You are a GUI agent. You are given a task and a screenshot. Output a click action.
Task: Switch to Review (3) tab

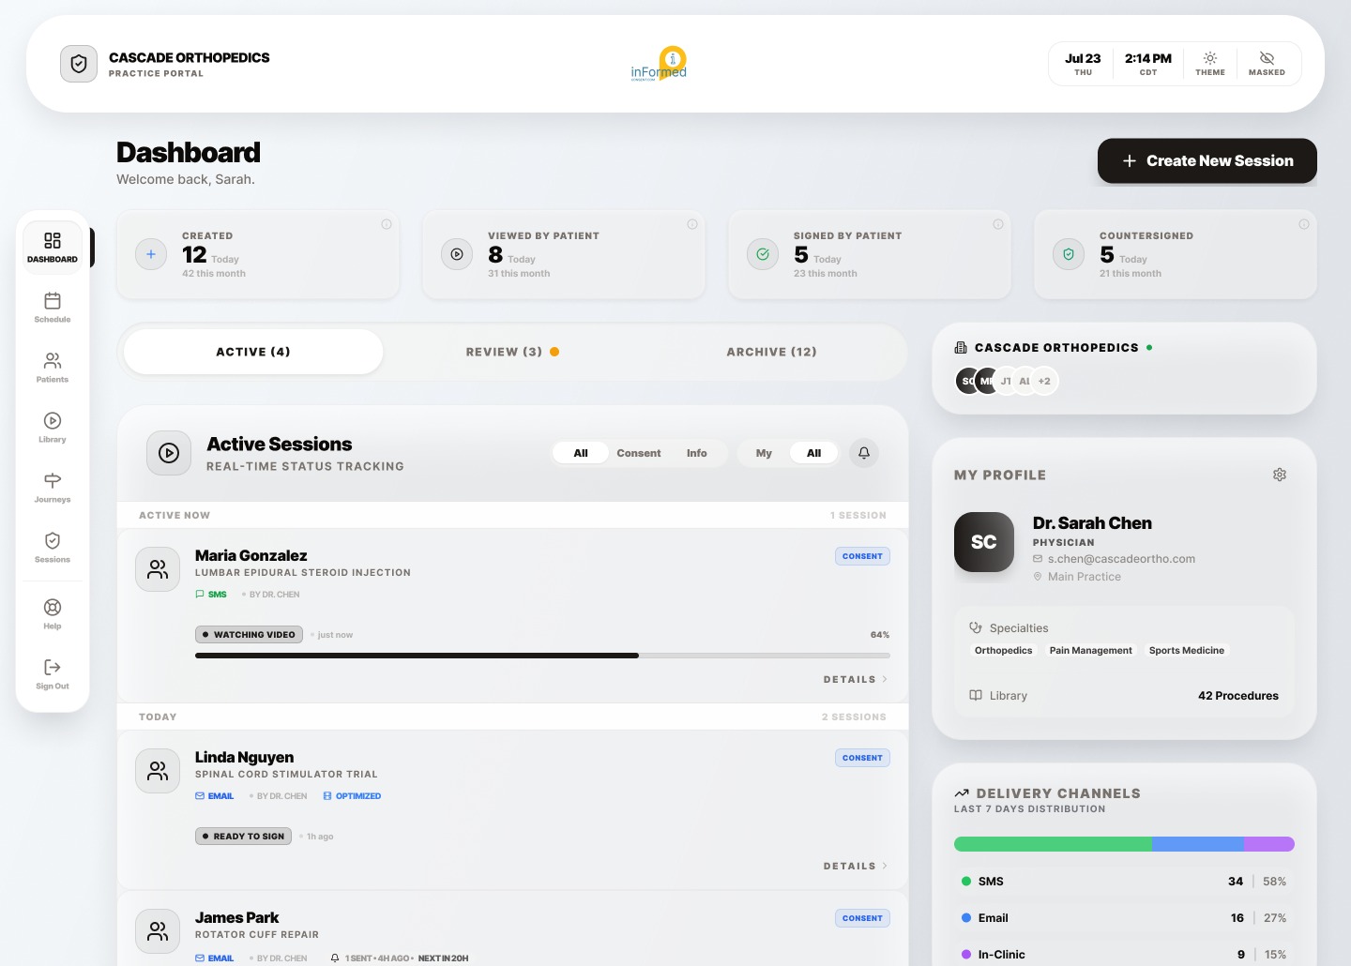pos(512,352)
